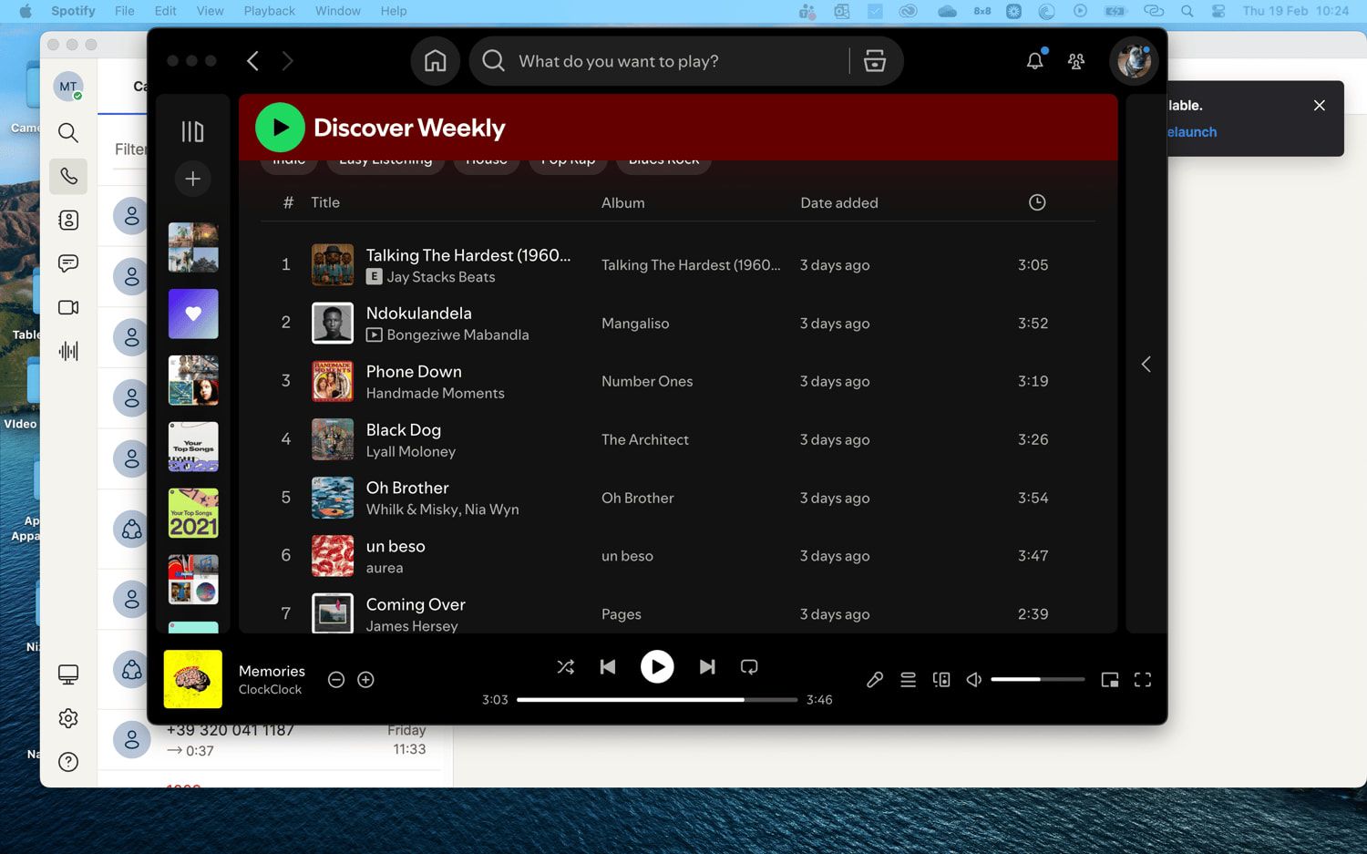
Task: Open the Playback menu in menu bar
Action: (x=269, y=11)
